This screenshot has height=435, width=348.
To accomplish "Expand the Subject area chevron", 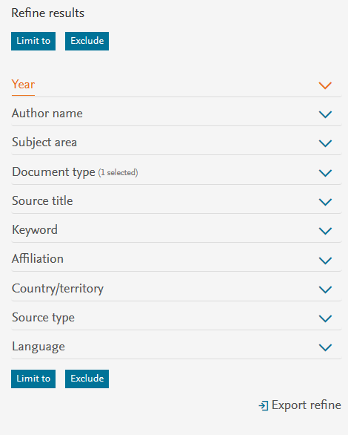I will point(325,143).
